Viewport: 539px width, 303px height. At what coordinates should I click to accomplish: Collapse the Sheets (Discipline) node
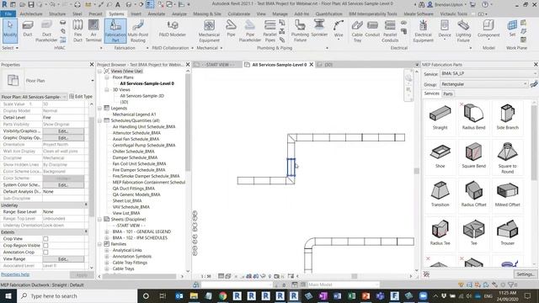[x=99, y=219]
